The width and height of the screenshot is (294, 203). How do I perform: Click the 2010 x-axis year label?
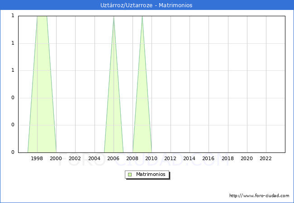tap(152, 158)
